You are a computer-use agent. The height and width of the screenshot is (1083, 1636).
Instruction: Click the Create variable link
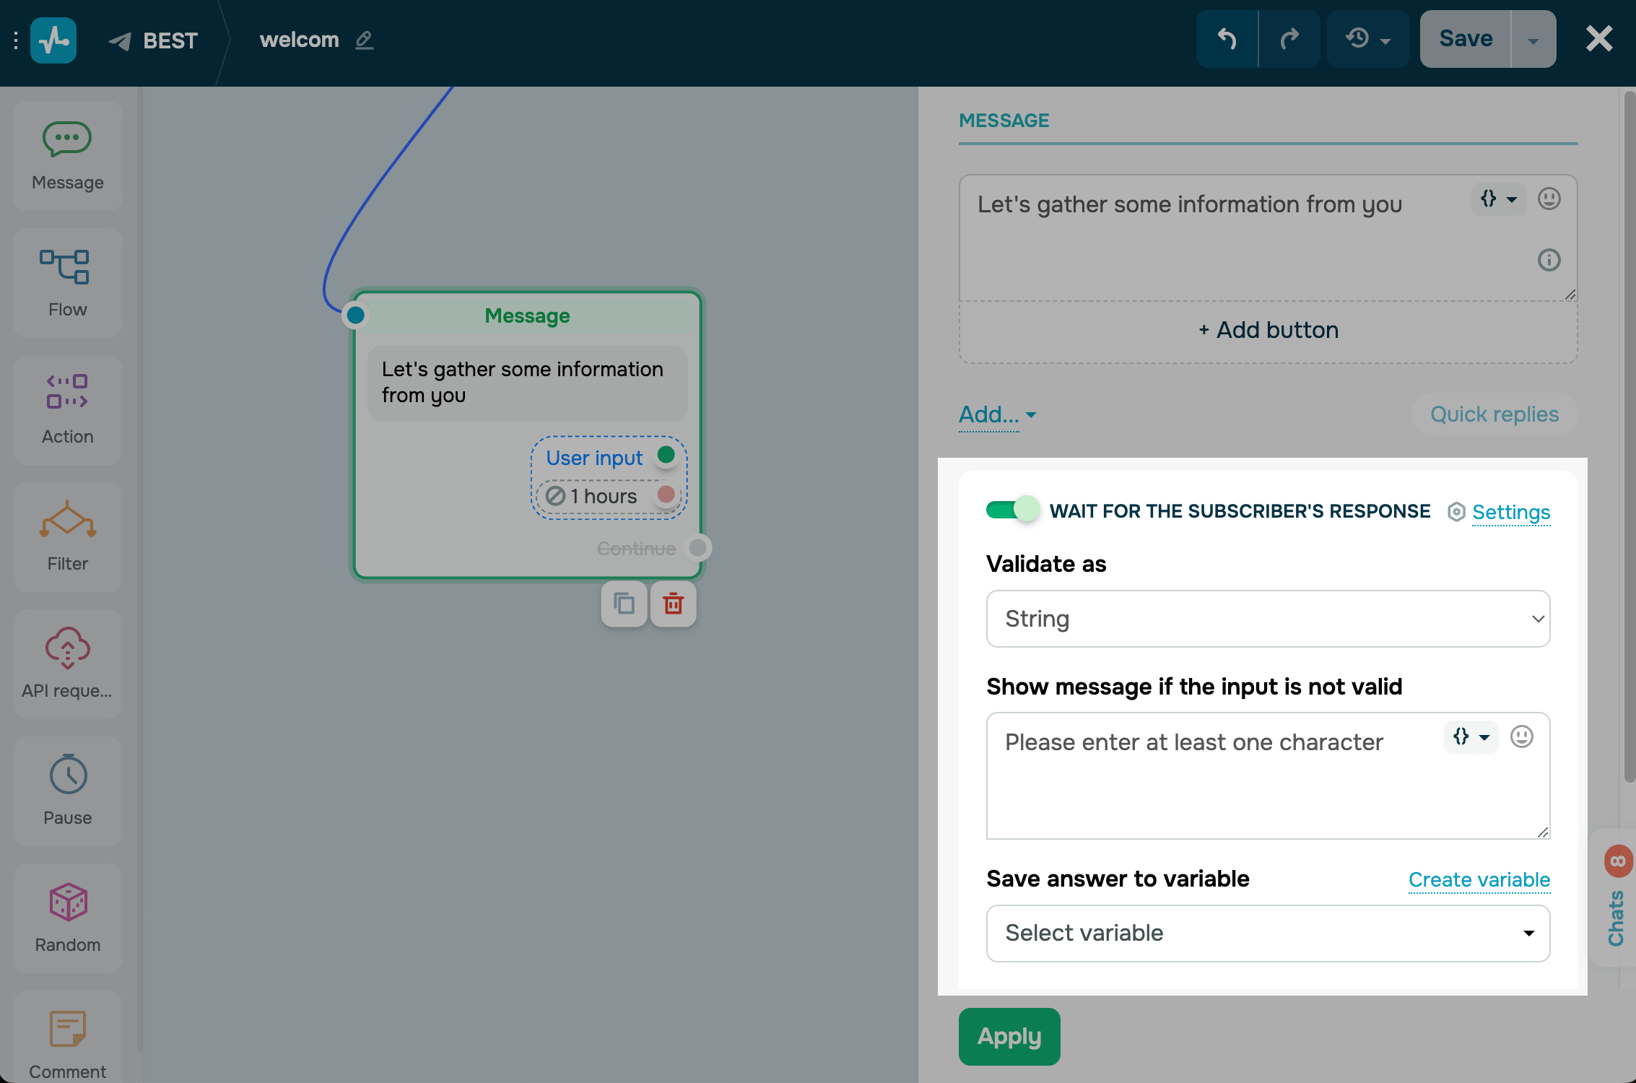coord(1479,879)
